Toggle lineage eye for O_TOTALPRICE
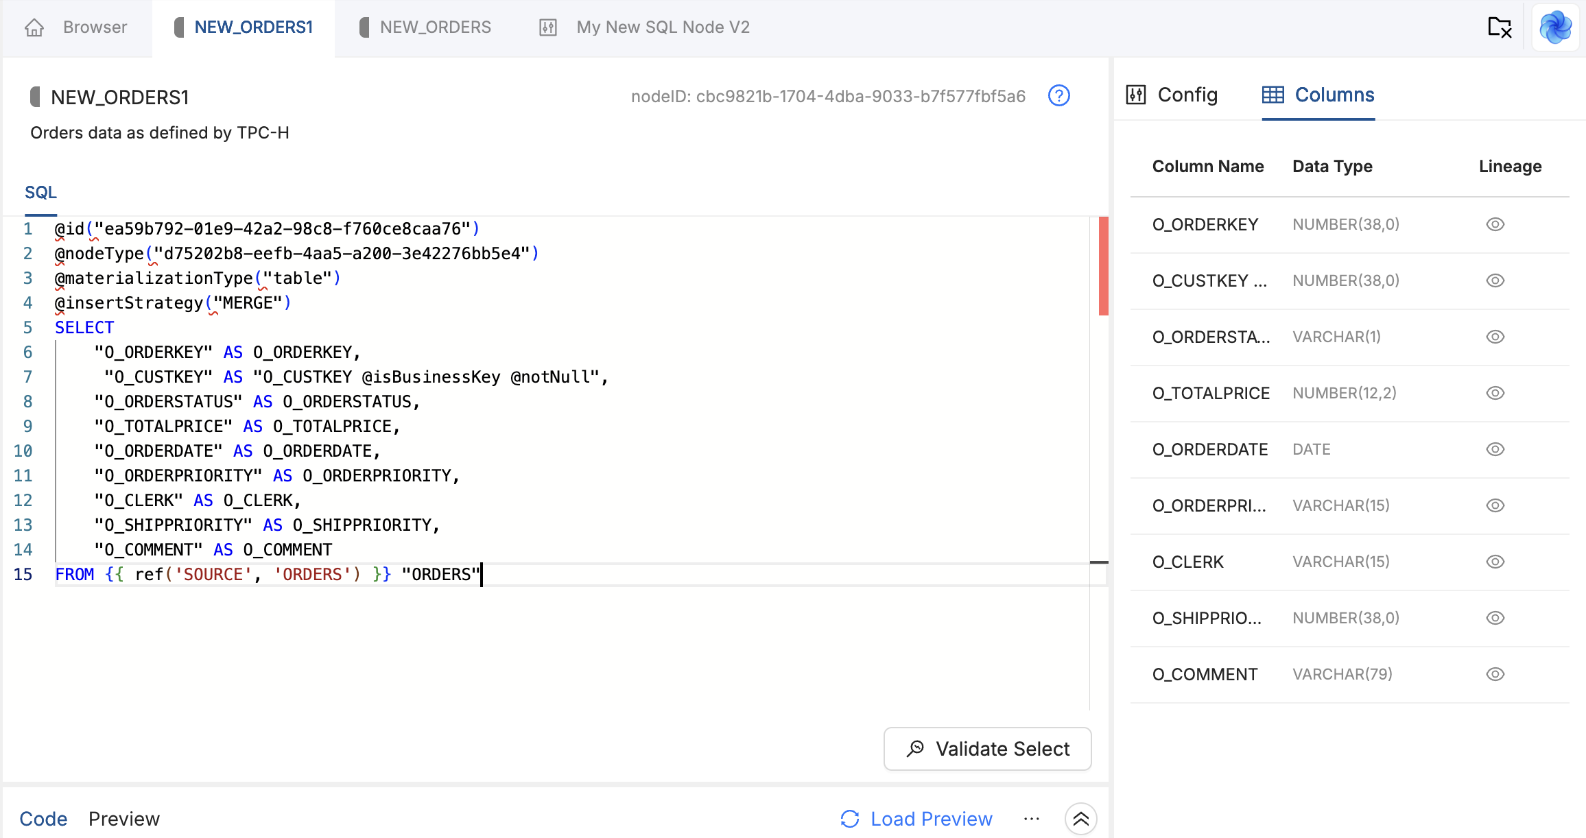1586x838 pixels. point(1495,394)
